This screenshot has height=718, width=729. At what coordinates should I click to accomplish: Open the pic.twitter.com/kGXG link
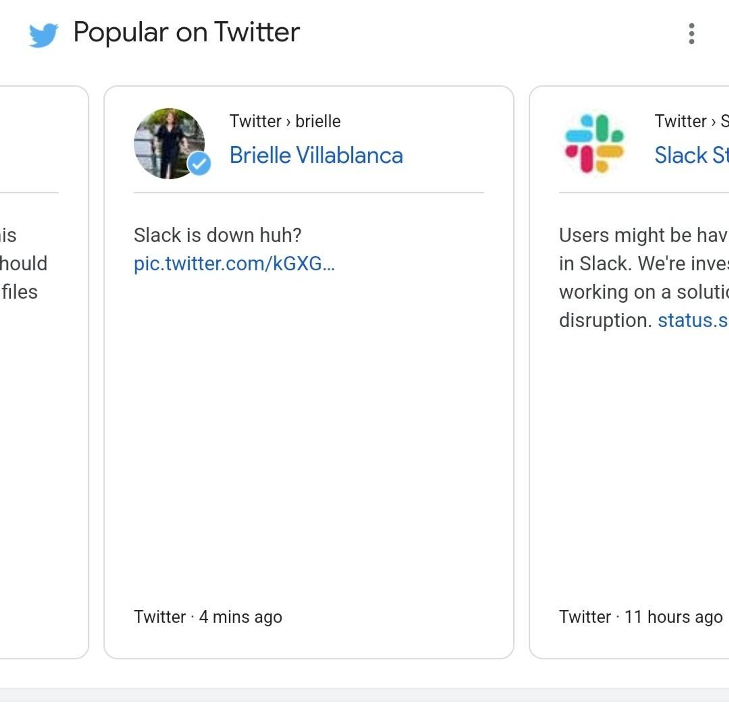point(234,264)
